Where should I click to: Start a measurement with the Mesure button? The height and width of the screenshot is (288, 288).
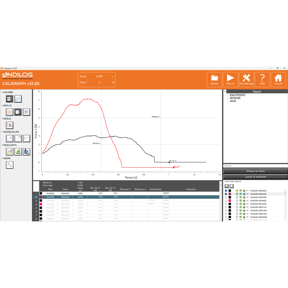click(230, 80)
